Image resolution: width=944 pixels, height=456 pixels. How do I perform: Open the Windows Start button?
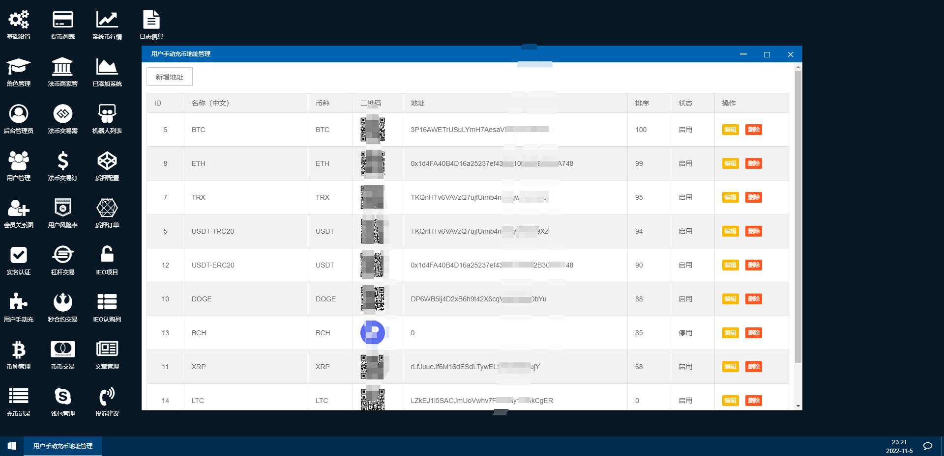pos(12,446)
